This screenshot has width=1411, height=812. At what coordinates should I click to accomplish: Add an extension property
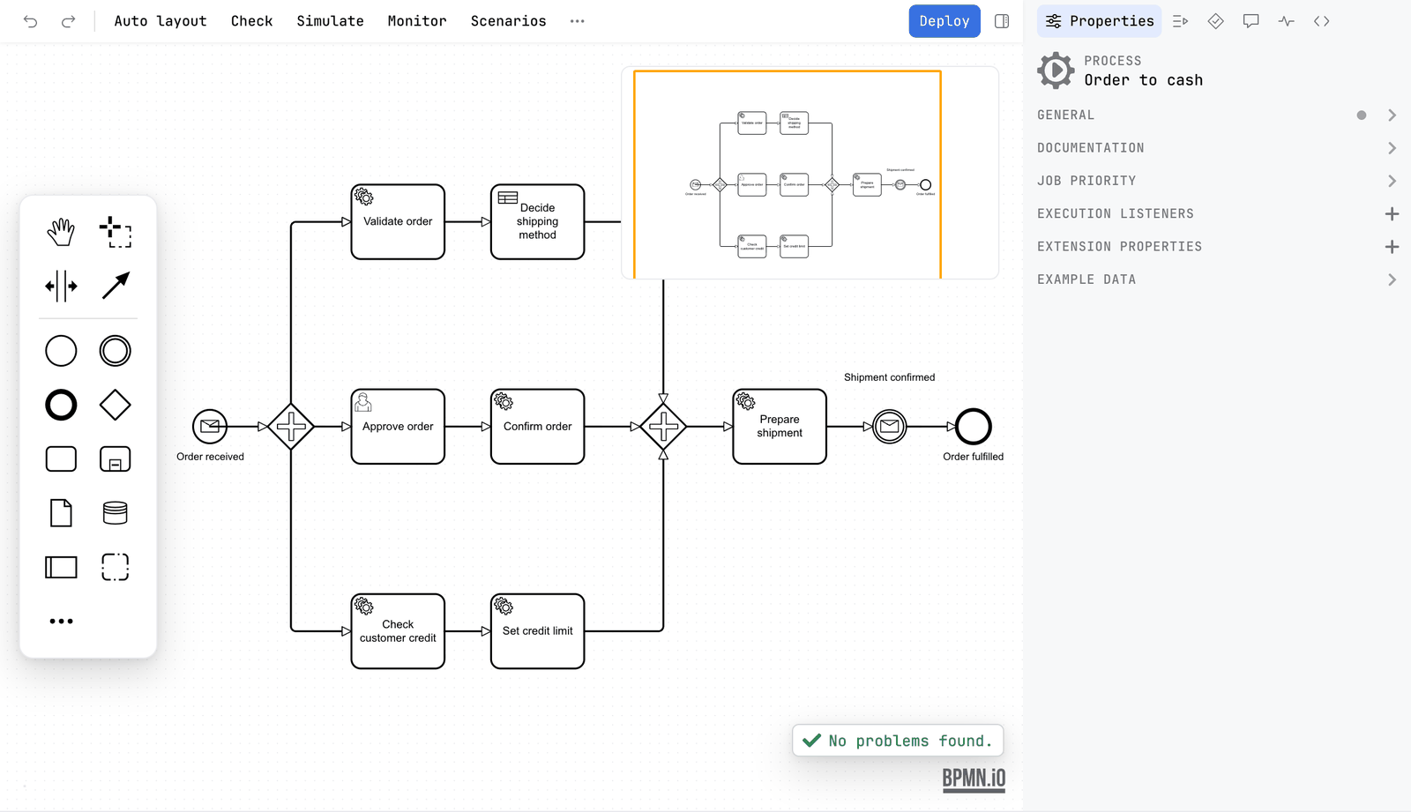(x=1392, y=247)
